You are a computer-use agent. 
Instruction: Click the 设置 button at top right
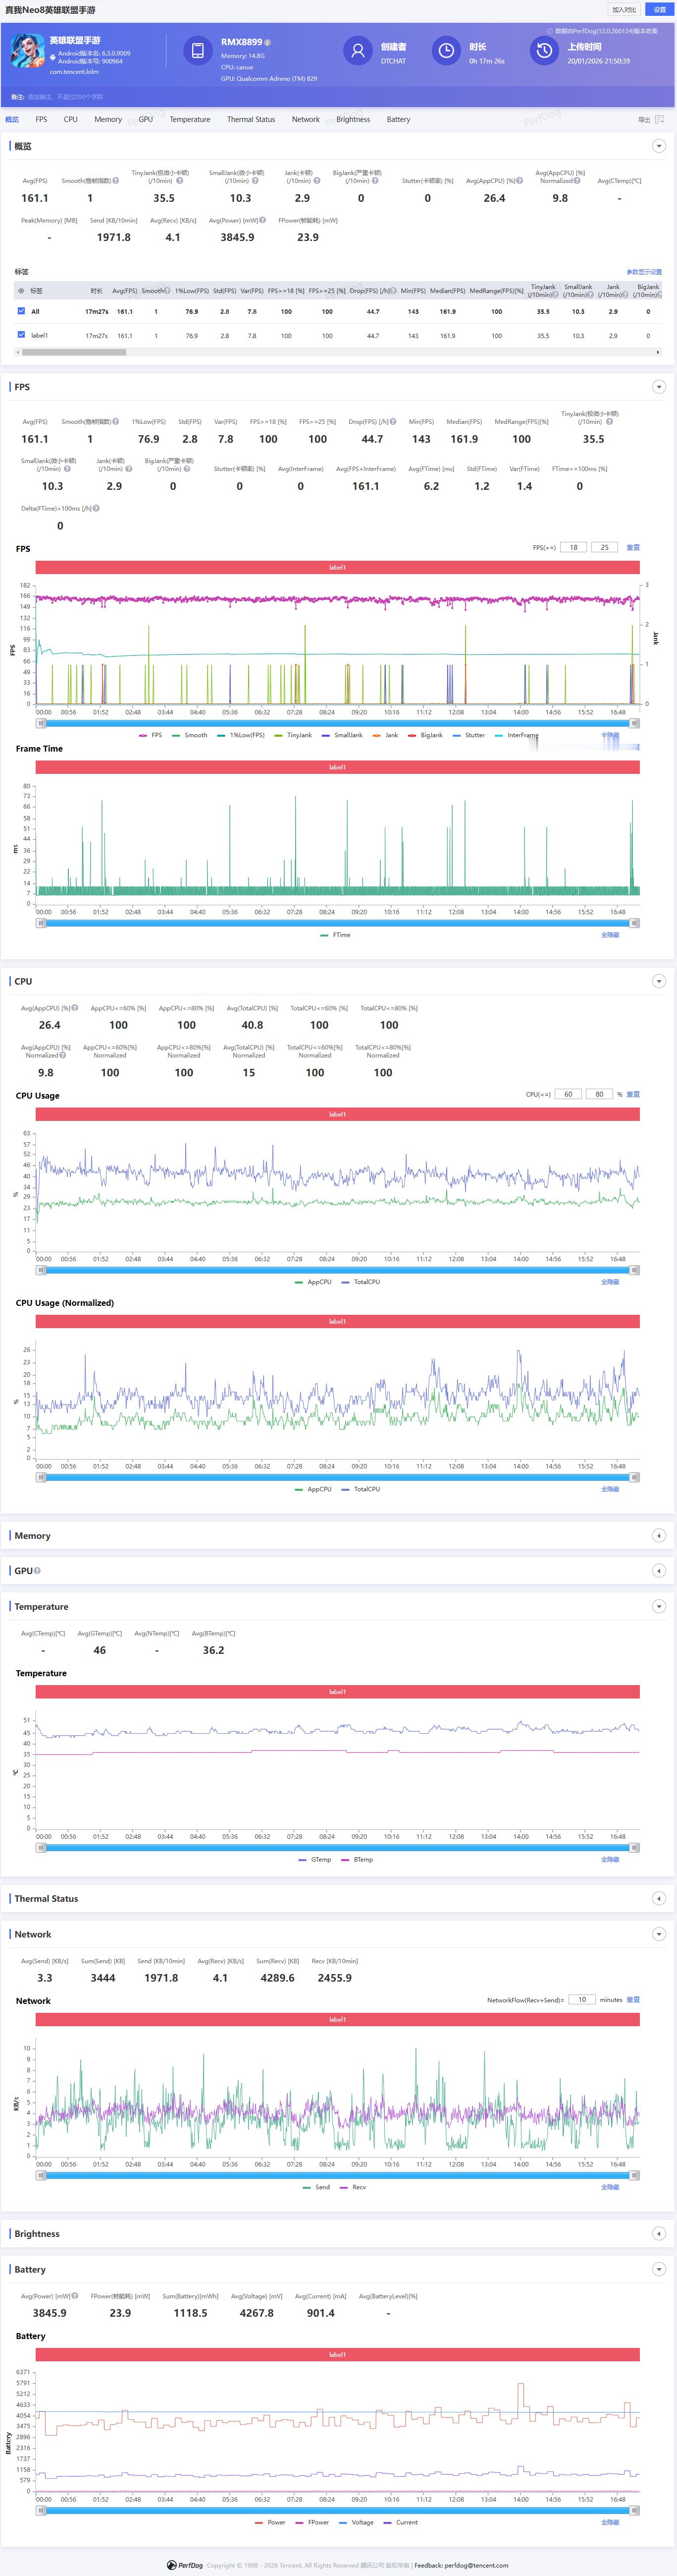(659, 10)
